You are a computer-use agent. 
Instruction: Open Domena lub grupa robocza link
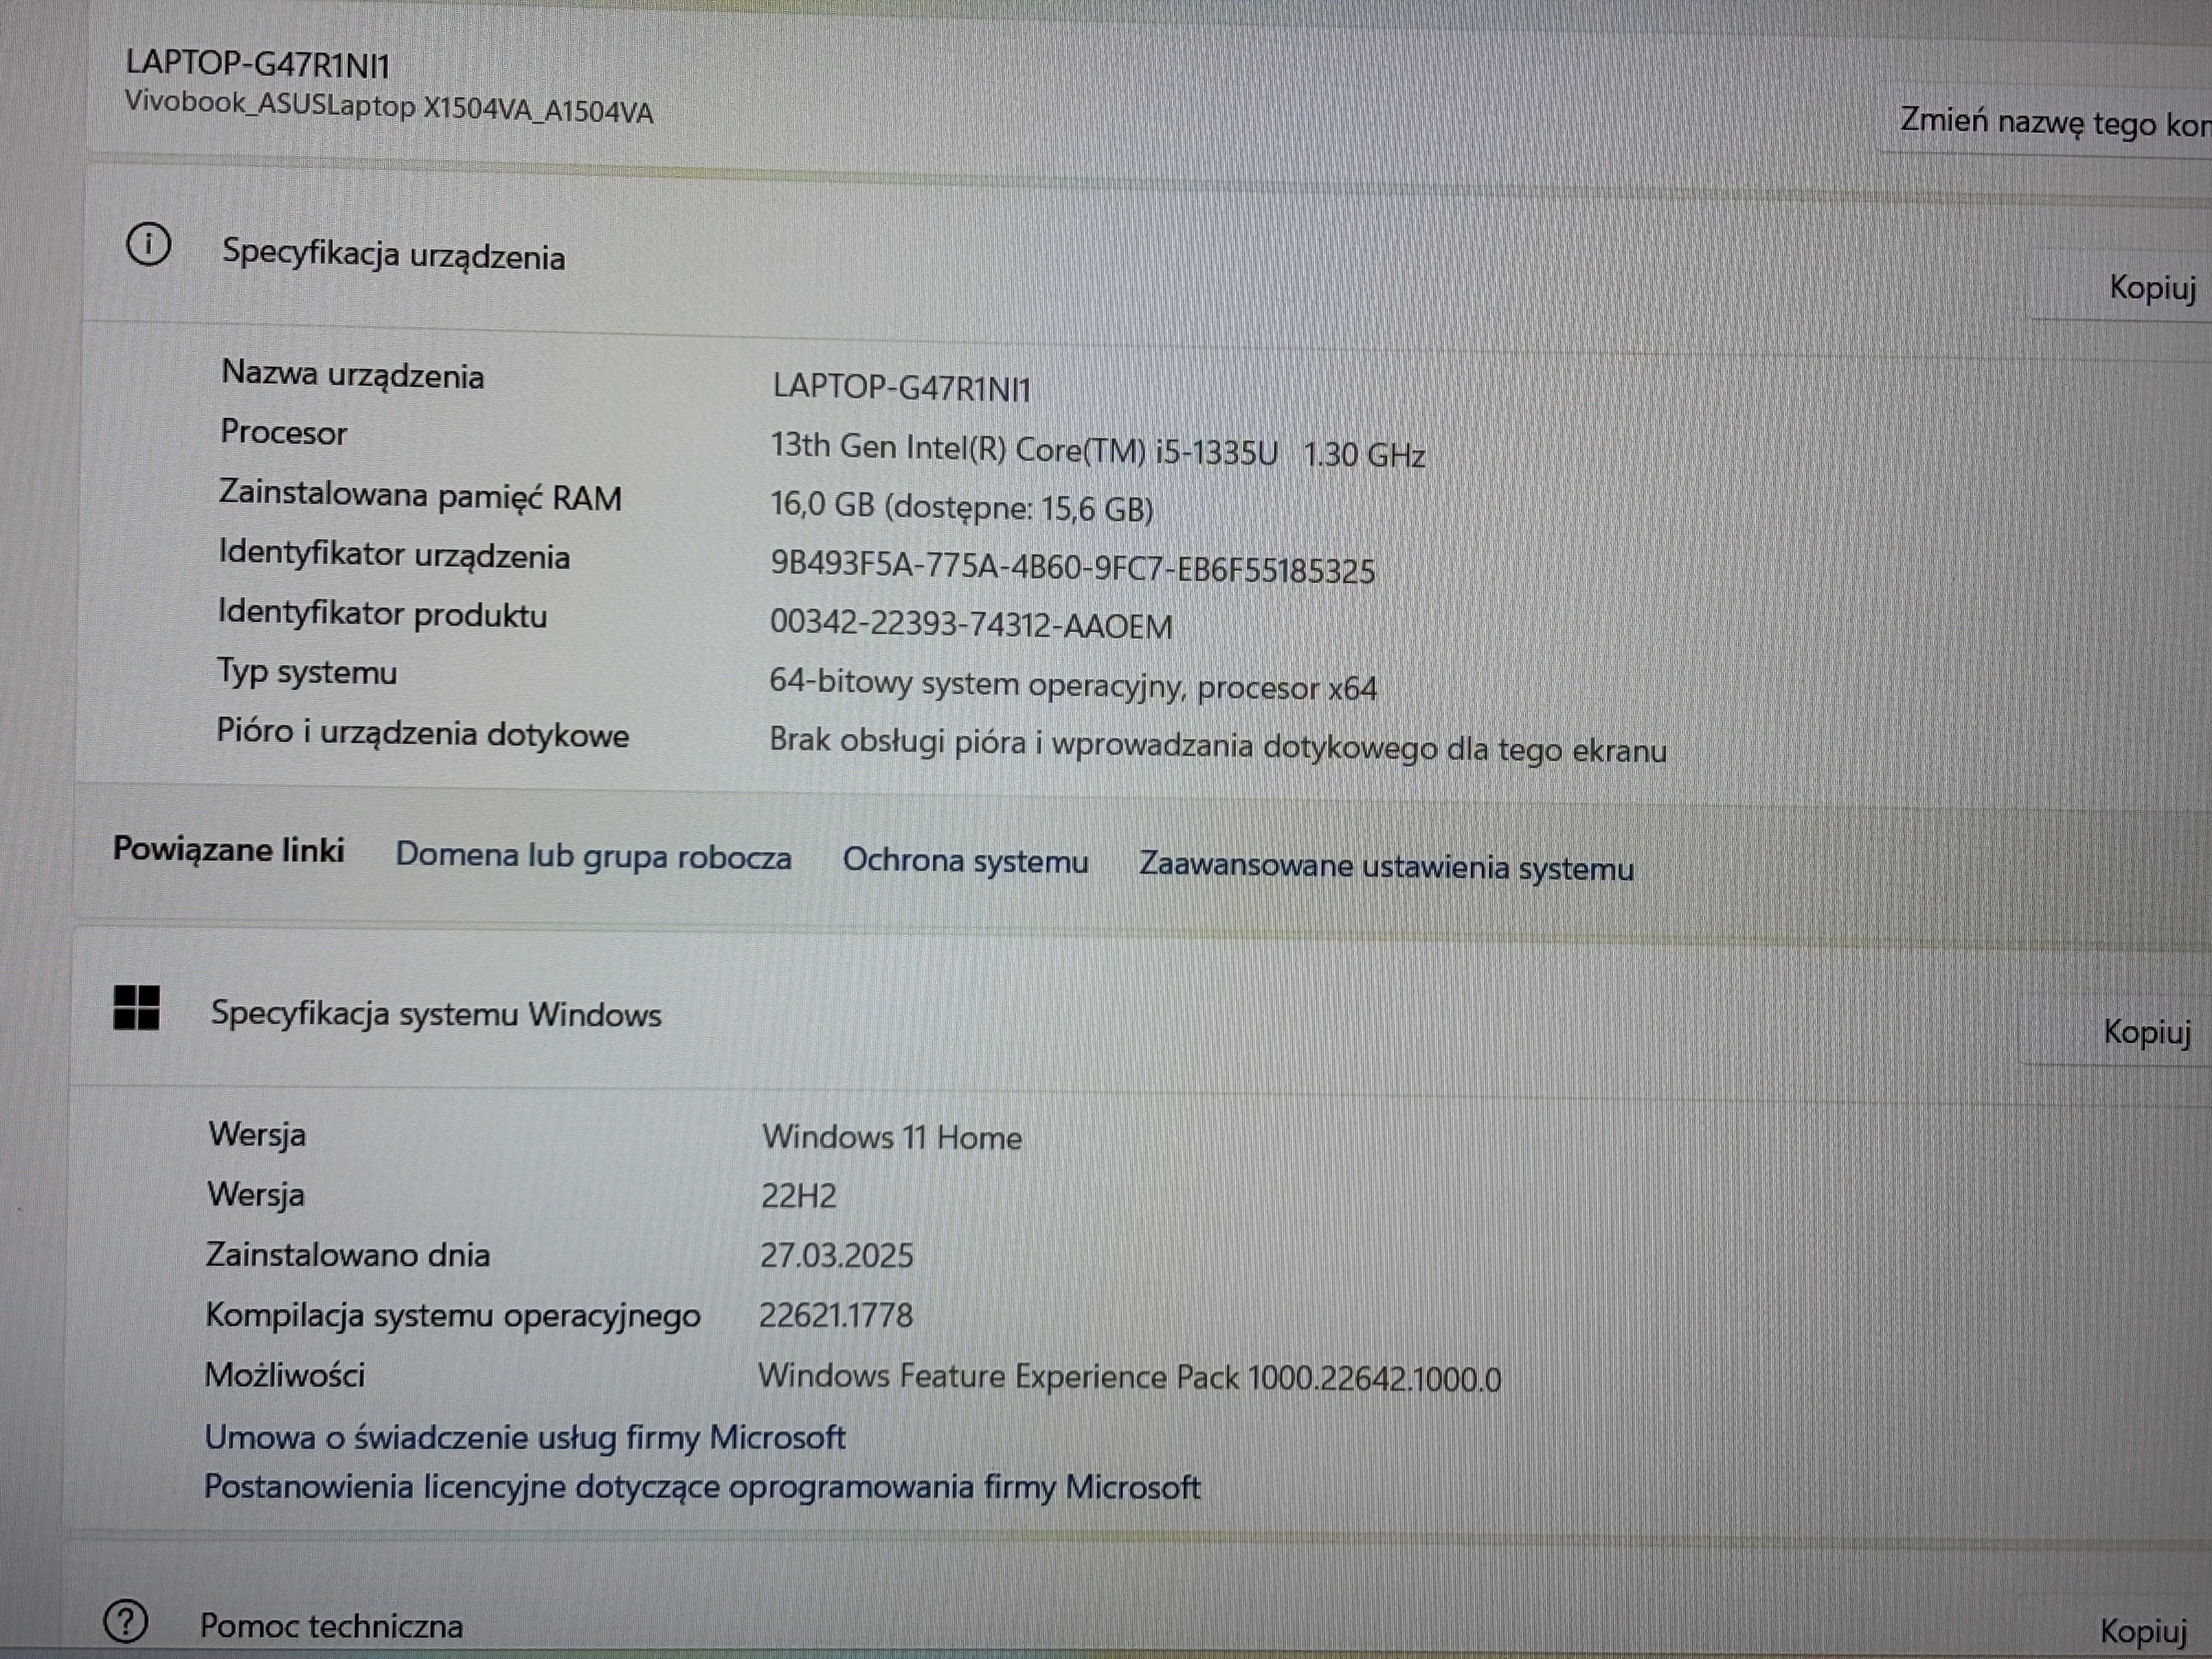(593, 857)
